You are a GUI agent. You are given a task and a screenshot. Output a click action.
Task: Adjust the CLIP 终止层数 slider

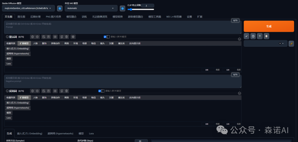click(x=141, y=9)
